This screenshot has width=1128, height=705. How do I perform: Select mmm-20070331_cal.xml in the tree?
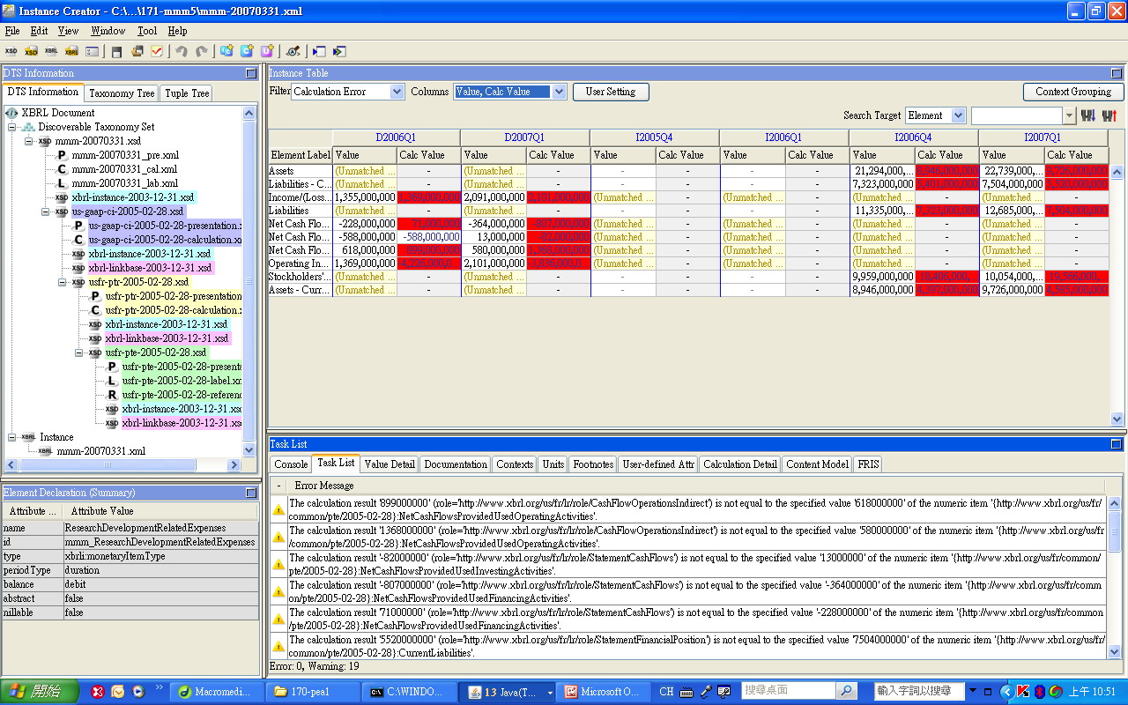tap(124, 169)
